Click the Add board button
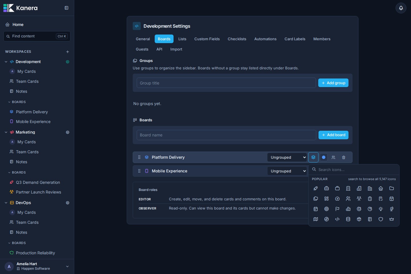The width and height of the screenshot is (411, 274). (333, 135)
